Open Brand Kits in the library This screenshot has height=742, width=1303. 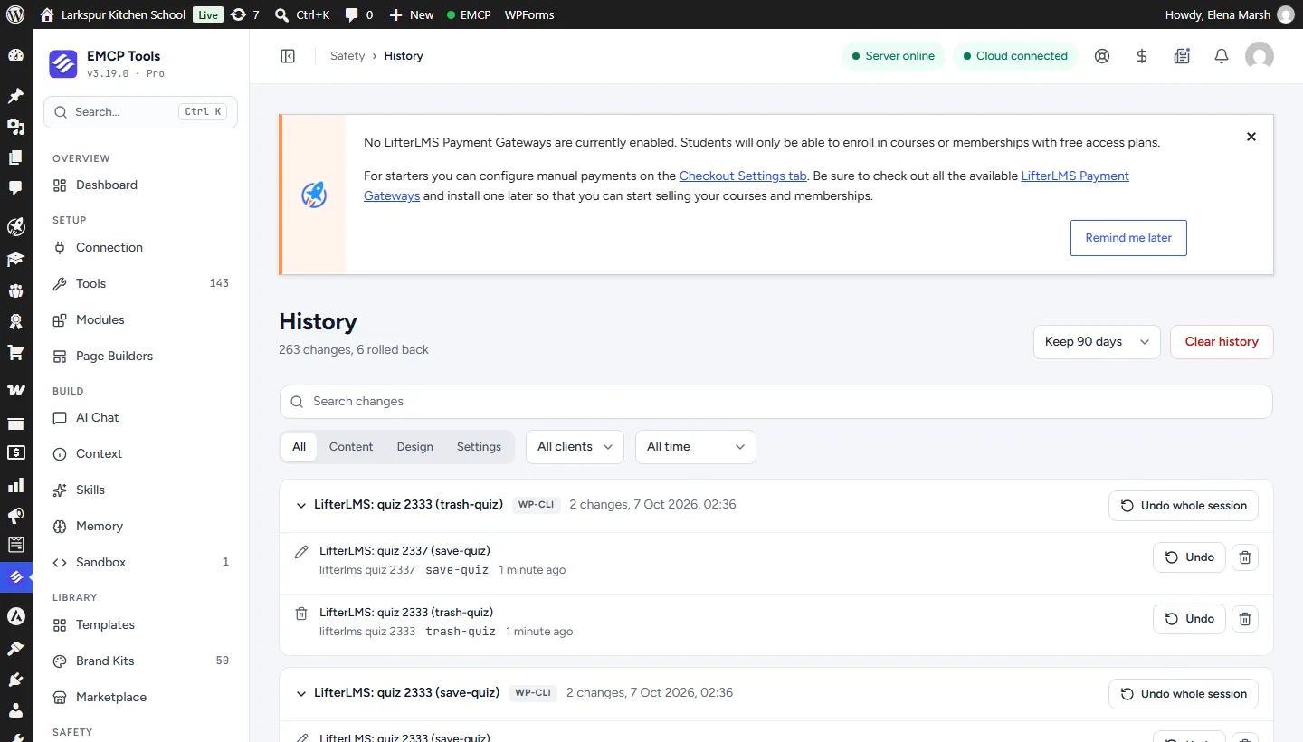point(140,661)
